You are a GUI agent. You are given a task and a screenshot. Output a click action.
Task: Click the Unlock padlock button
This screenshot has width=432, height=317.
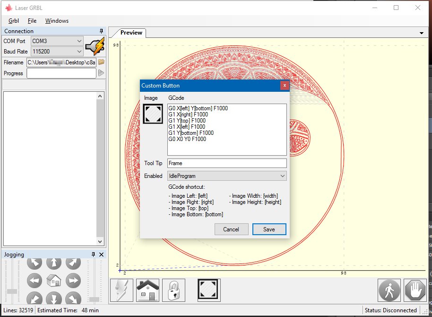(173, 290)
